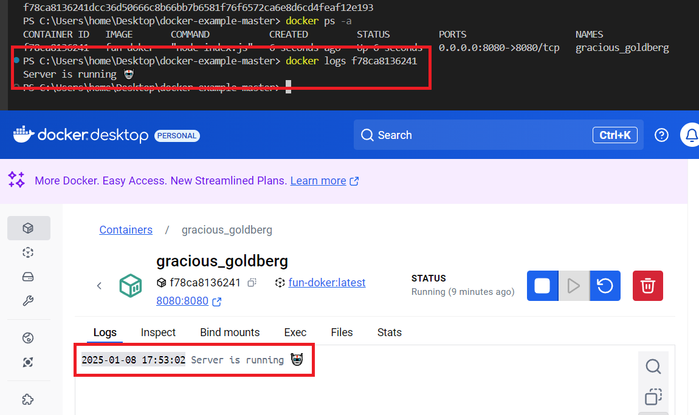This screenshot has width=699, height=415.
Task: Click the container ID text f78ca8136241
Action: 205,283
